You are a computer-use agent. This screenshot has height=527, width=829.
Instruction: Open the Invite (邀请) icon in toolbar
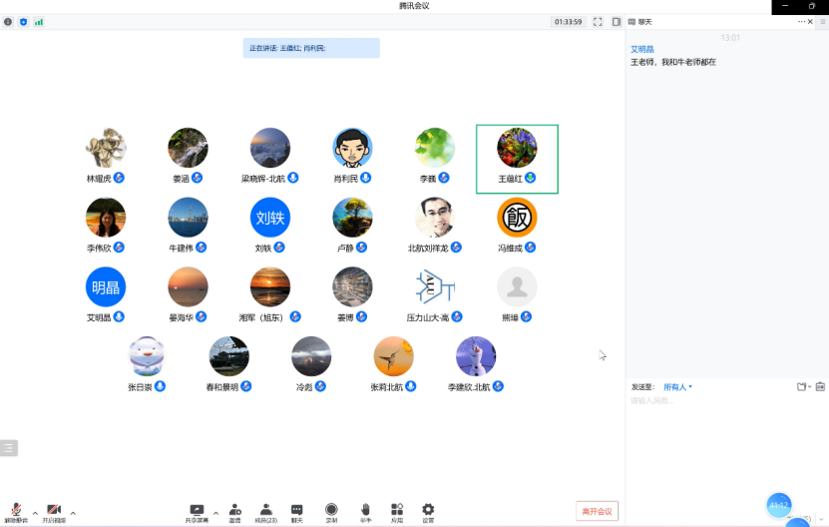(x=234, y=511)
